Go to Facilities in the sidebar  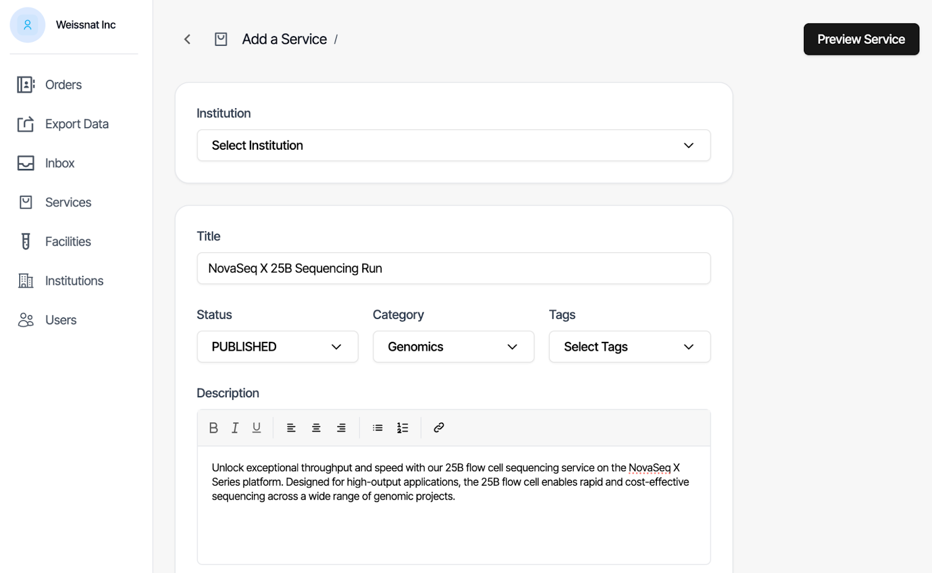coord(68,241)
